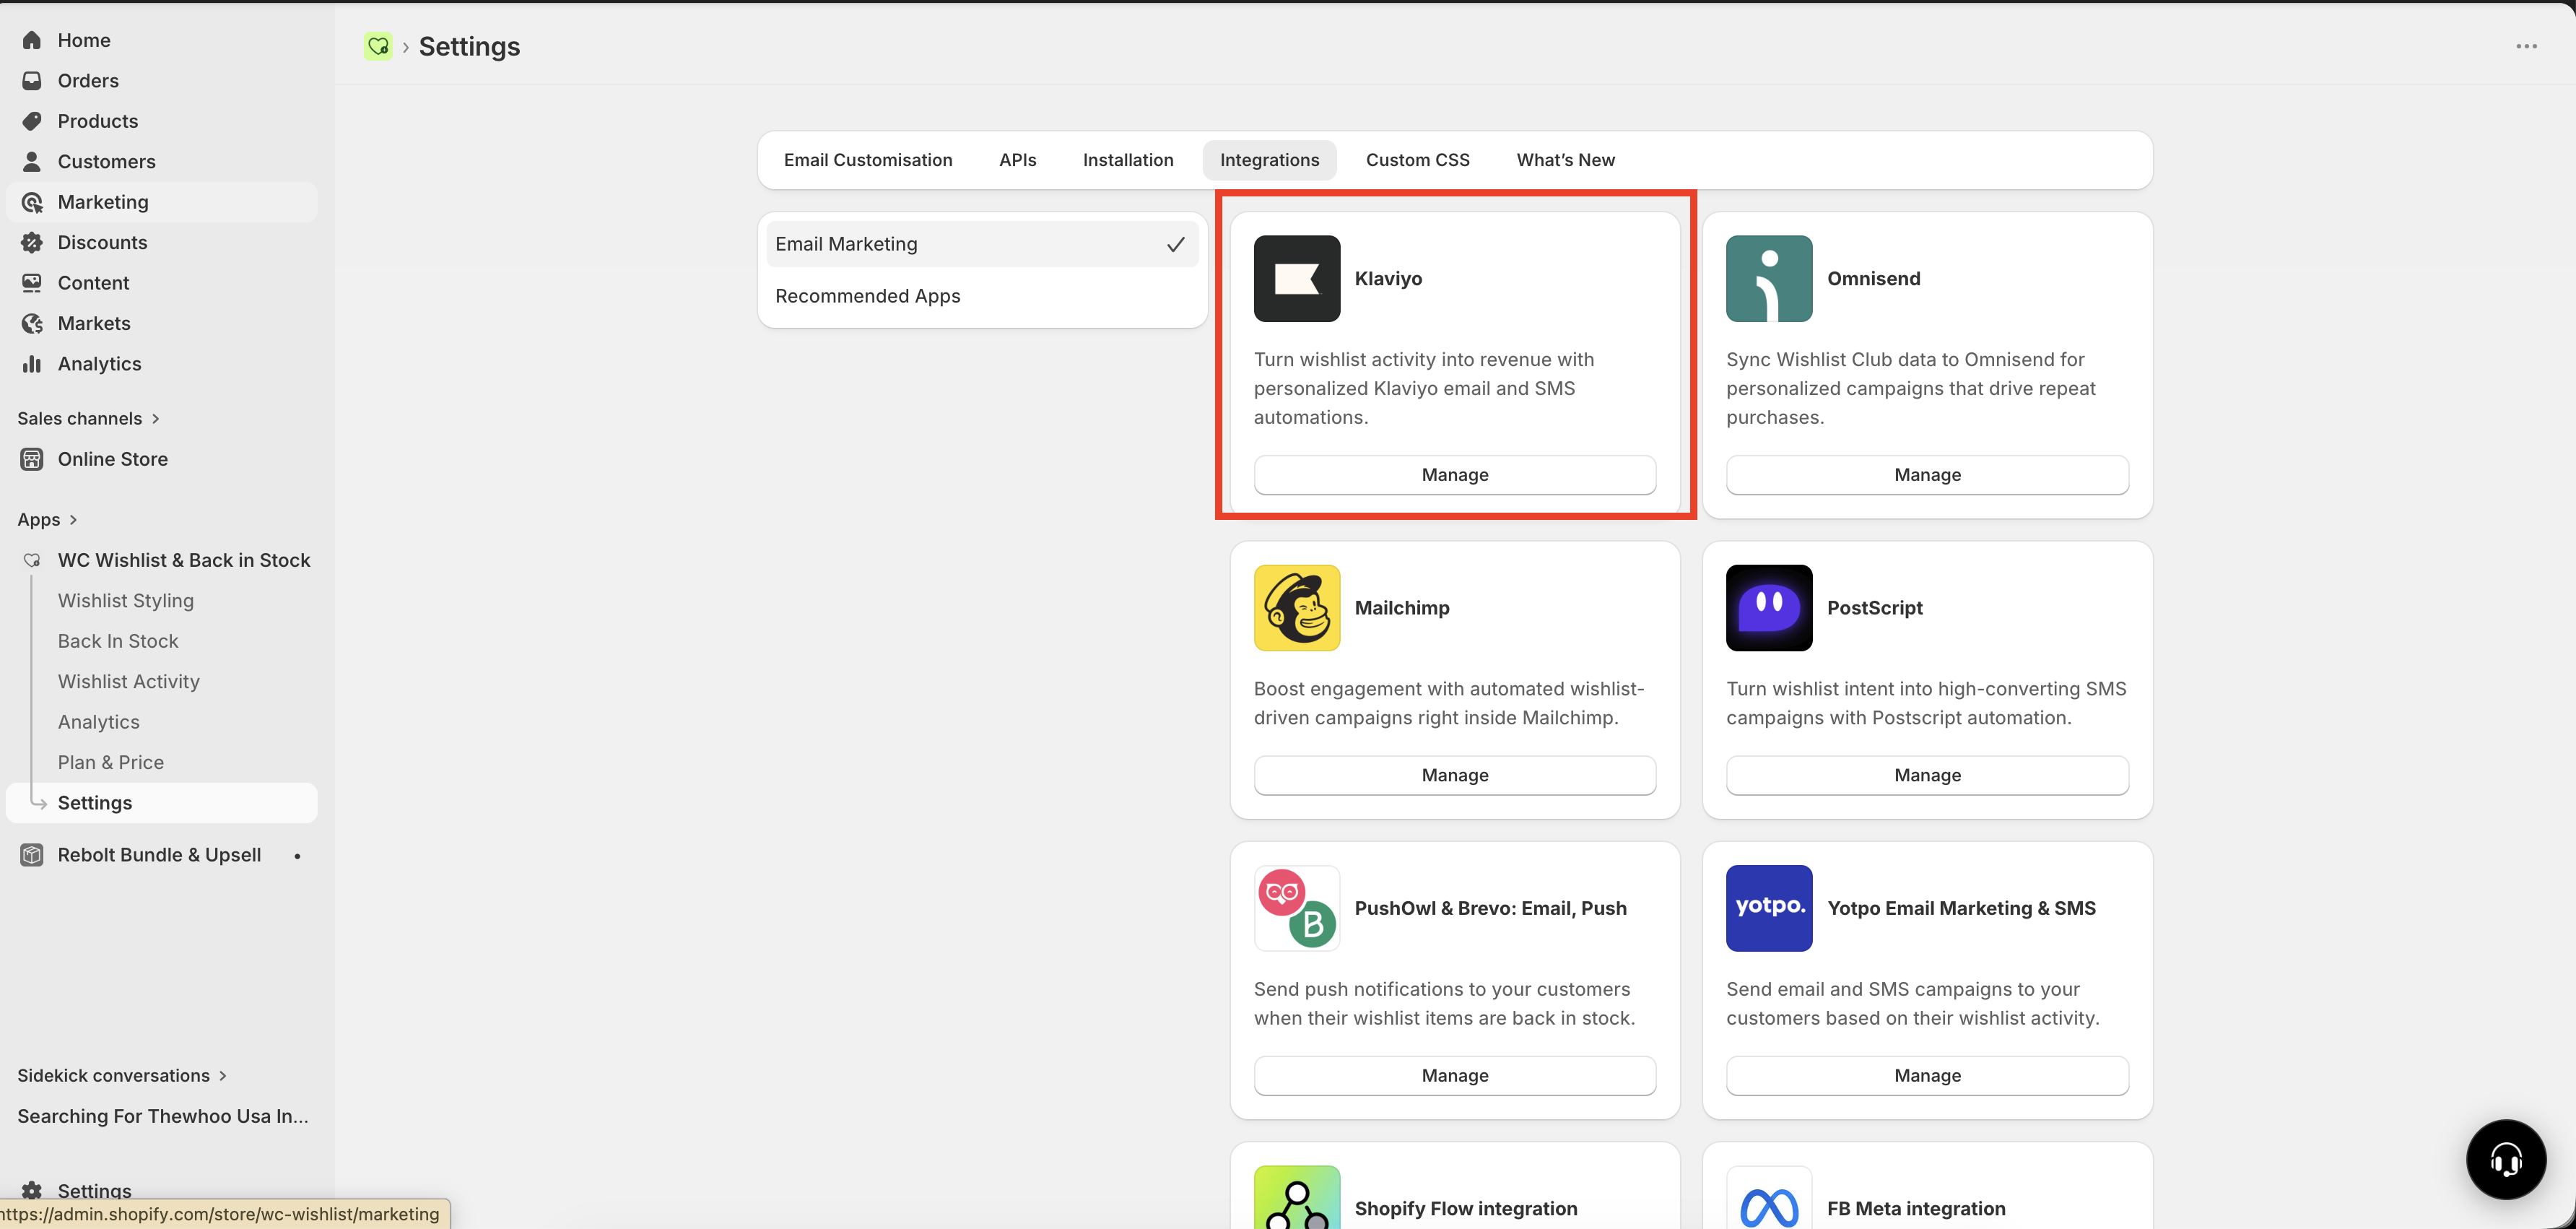Click the gear icon beside bottom Settings
Image resolution: width=2576 pixels, height=1229 pixels.
pos(32,1190)
